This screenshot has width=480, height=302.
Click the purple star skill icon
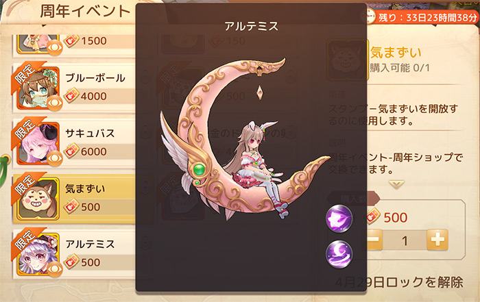(339, 218)
